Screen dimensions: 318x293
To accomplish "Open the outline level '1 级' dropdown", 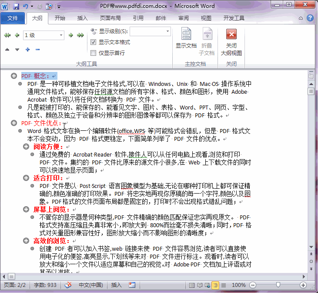I will point(61,35).
